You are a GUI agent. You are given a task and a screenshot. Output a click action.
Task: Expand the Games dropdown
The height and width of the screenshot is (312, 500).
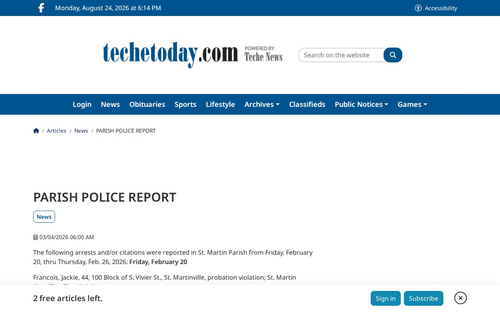point(412,104)
